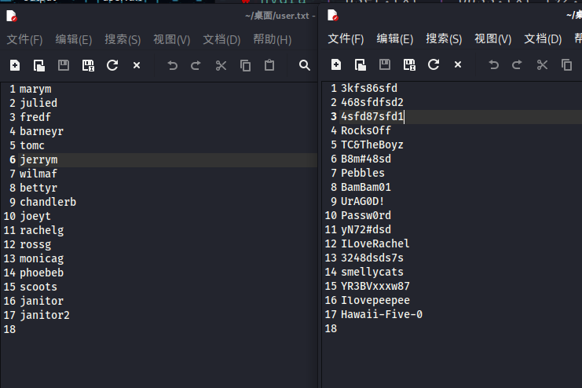
Task: Click Undo icon in right password window
Action: point(493,65)
